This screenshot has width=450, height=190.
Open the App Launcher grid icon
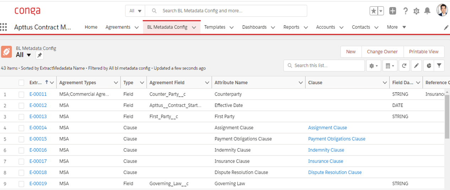(4, 27)
